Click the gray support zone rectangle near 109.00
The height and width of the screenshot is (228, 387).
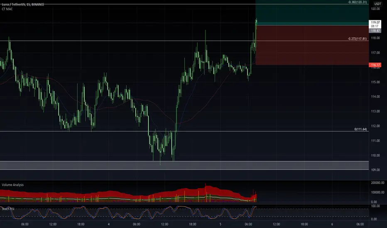(x=184, y=165)
